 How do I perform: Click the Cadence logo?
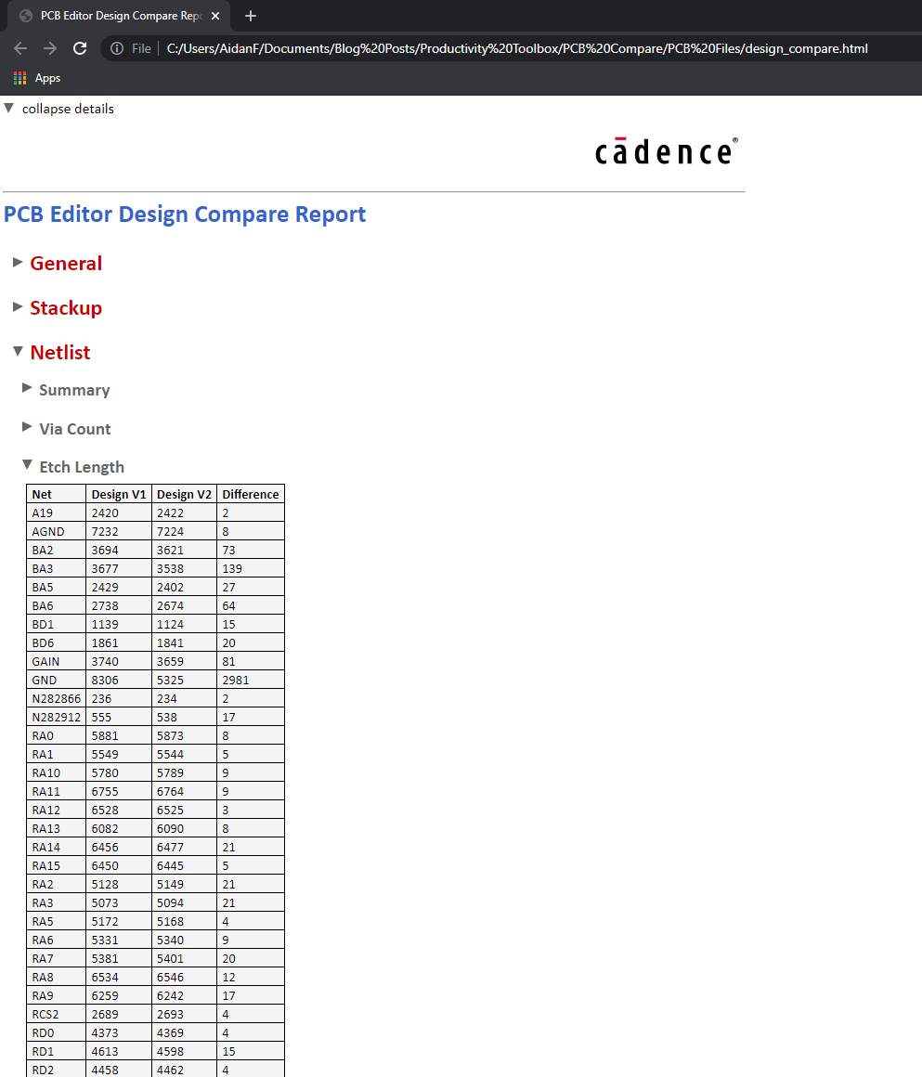click(666, 151)
